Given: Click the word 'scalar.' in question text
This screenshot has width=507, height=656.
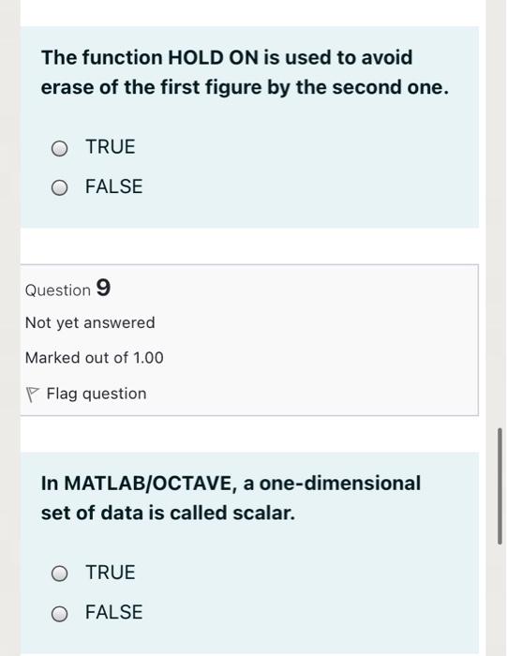Looking at the screenshot, I should pyautogui.click(x=264, y=513).
